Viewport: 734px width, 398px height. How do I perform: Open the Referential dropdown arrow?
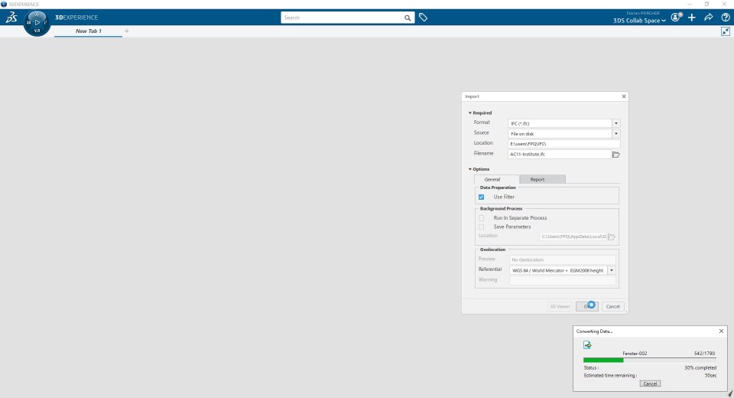coord(612,270)
